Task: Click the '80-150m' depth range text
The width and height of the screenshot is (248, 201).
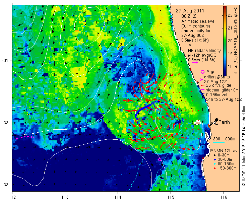Action: click(226, 164)
